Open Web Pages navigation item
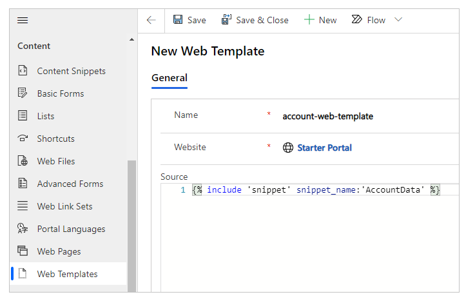The height and width of the screenshot is (299, 466). (x=59, y=251)
